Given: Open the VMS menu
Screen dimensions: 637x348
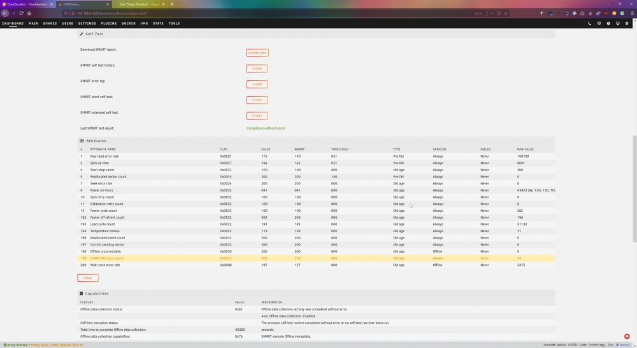Looking at the screenshot, I should coord(144,24).
